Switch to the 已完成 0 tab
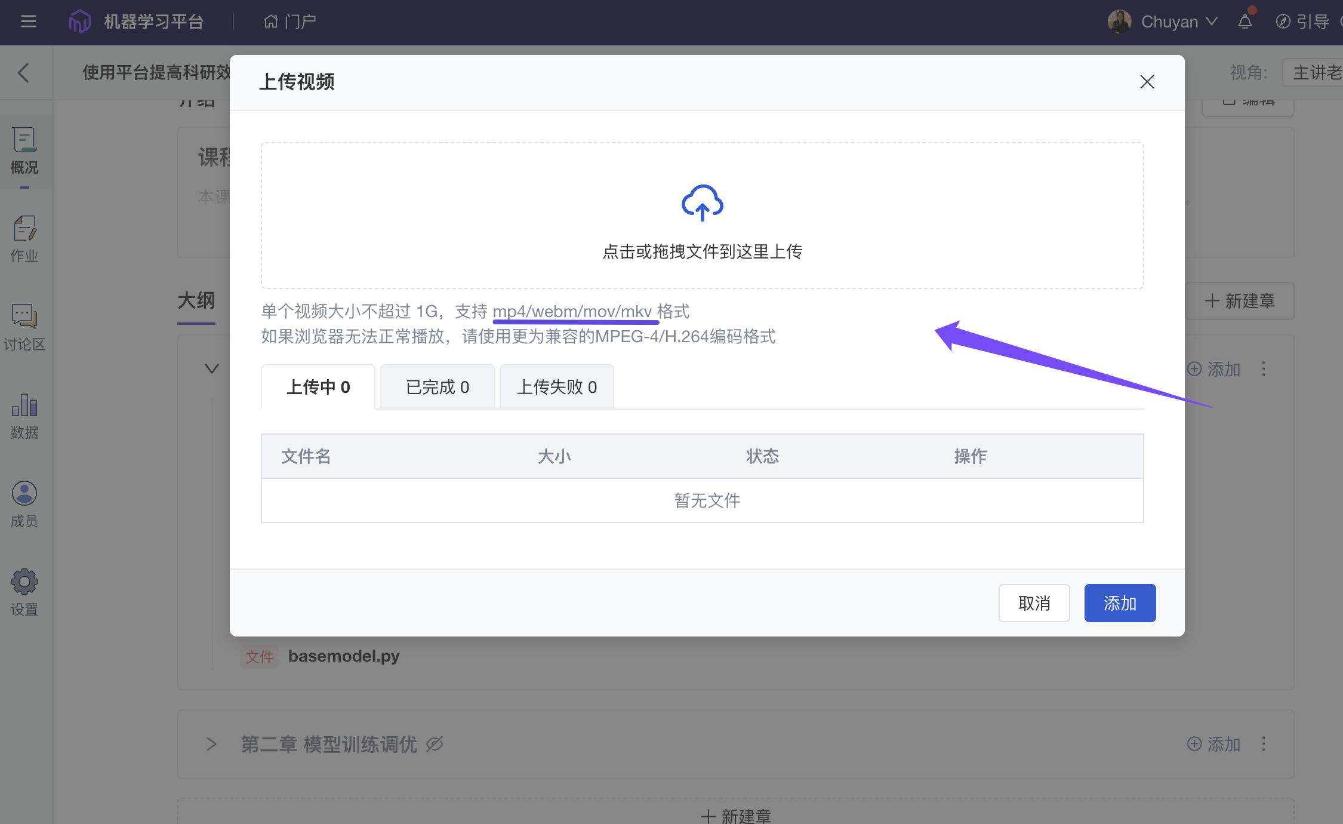The image size is (1343, 824). [x=437, y=387]
